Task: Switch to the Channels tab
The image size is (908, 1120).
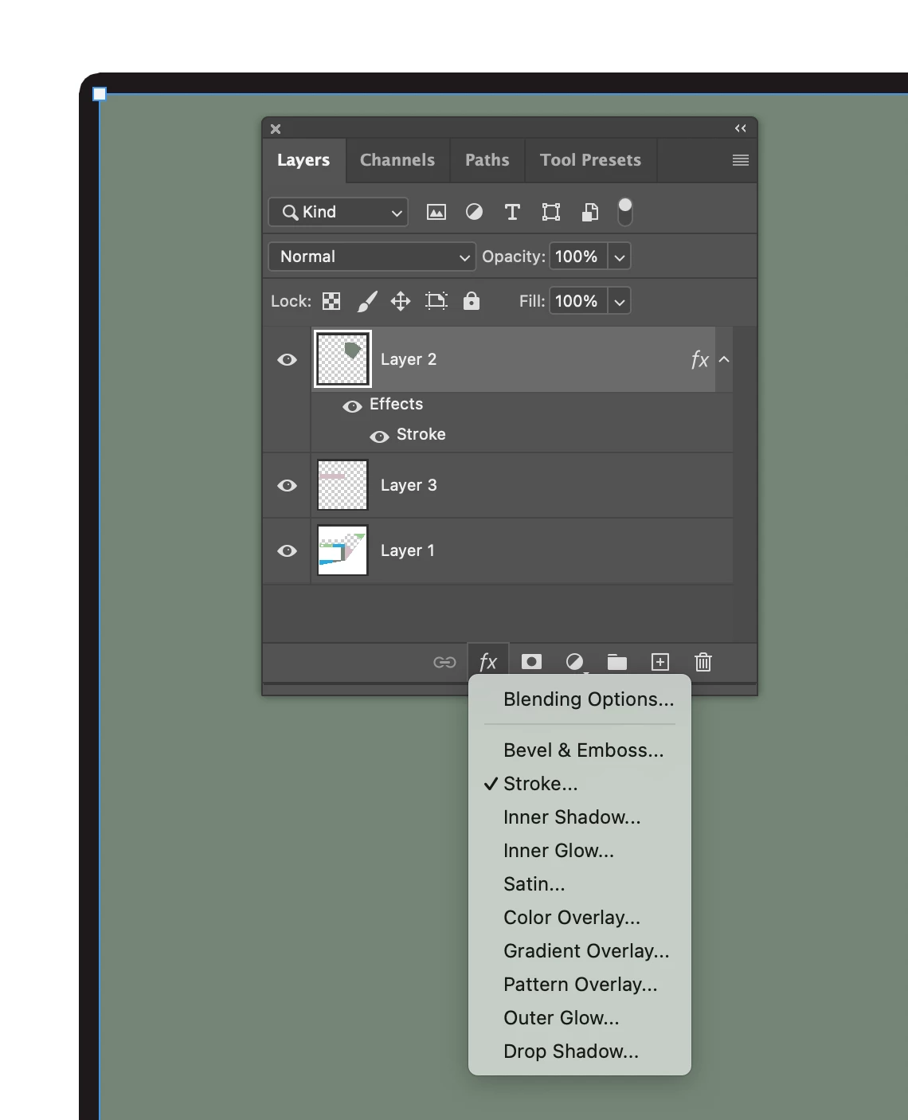Action: [x=397, y=160]
